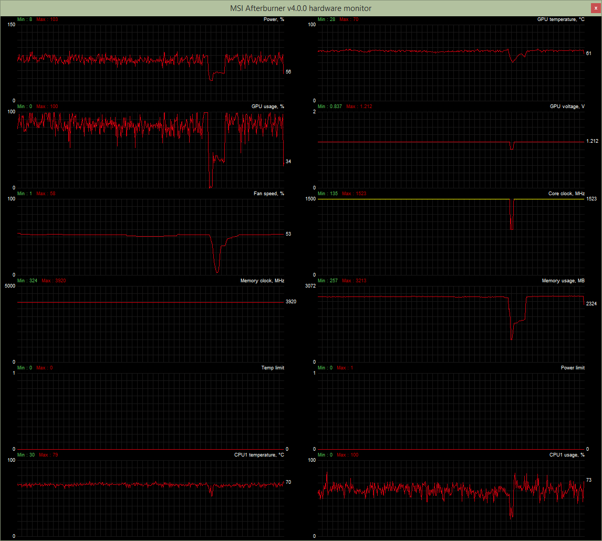The height and width of the screenshot is (541, 602).
Task: Click the Memory clock 'Max : 3920' text
Action: pos(54,281)
